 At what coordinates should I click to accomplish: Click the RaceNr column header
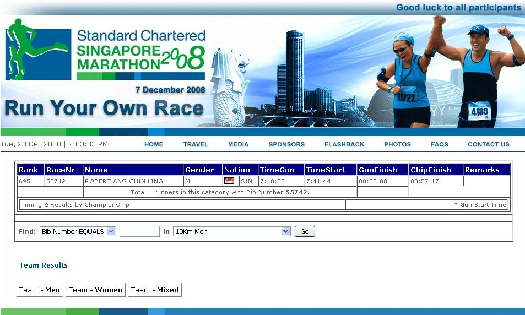[63, 170]
